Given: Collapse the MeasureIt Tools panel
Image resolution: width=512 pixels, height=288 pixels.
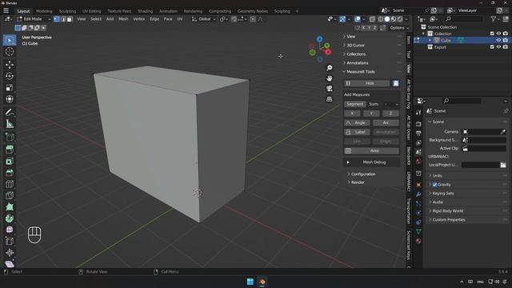Looking at the screenshot, I should pos(361,71).
